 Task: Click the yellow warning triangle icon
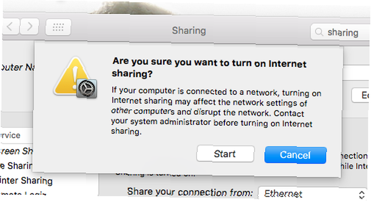pos(71,76)
